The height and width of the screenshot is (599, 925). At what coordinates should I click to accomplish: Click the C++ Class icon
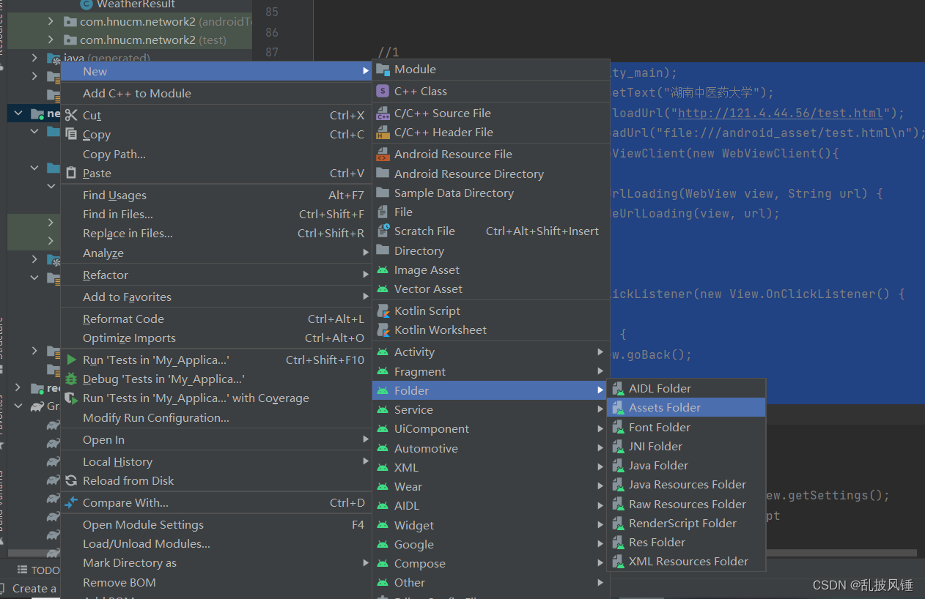click(383, 92)
